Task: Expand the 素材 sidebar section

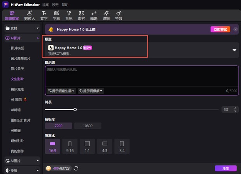Action: [22, 28]
